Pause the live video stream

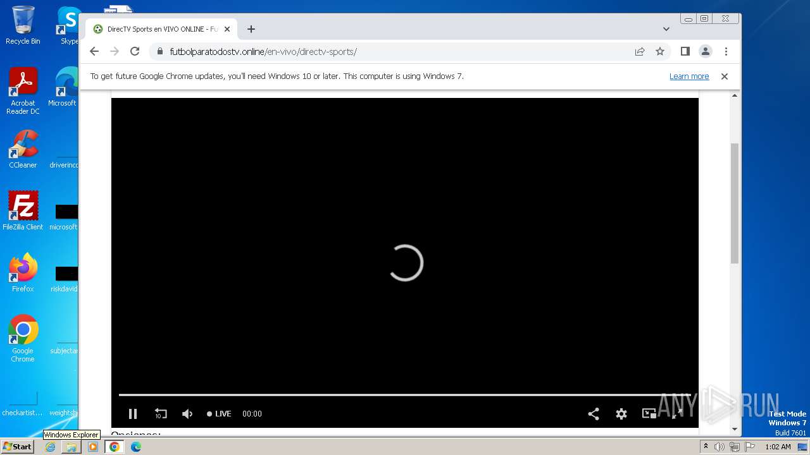tap(133, 414)
